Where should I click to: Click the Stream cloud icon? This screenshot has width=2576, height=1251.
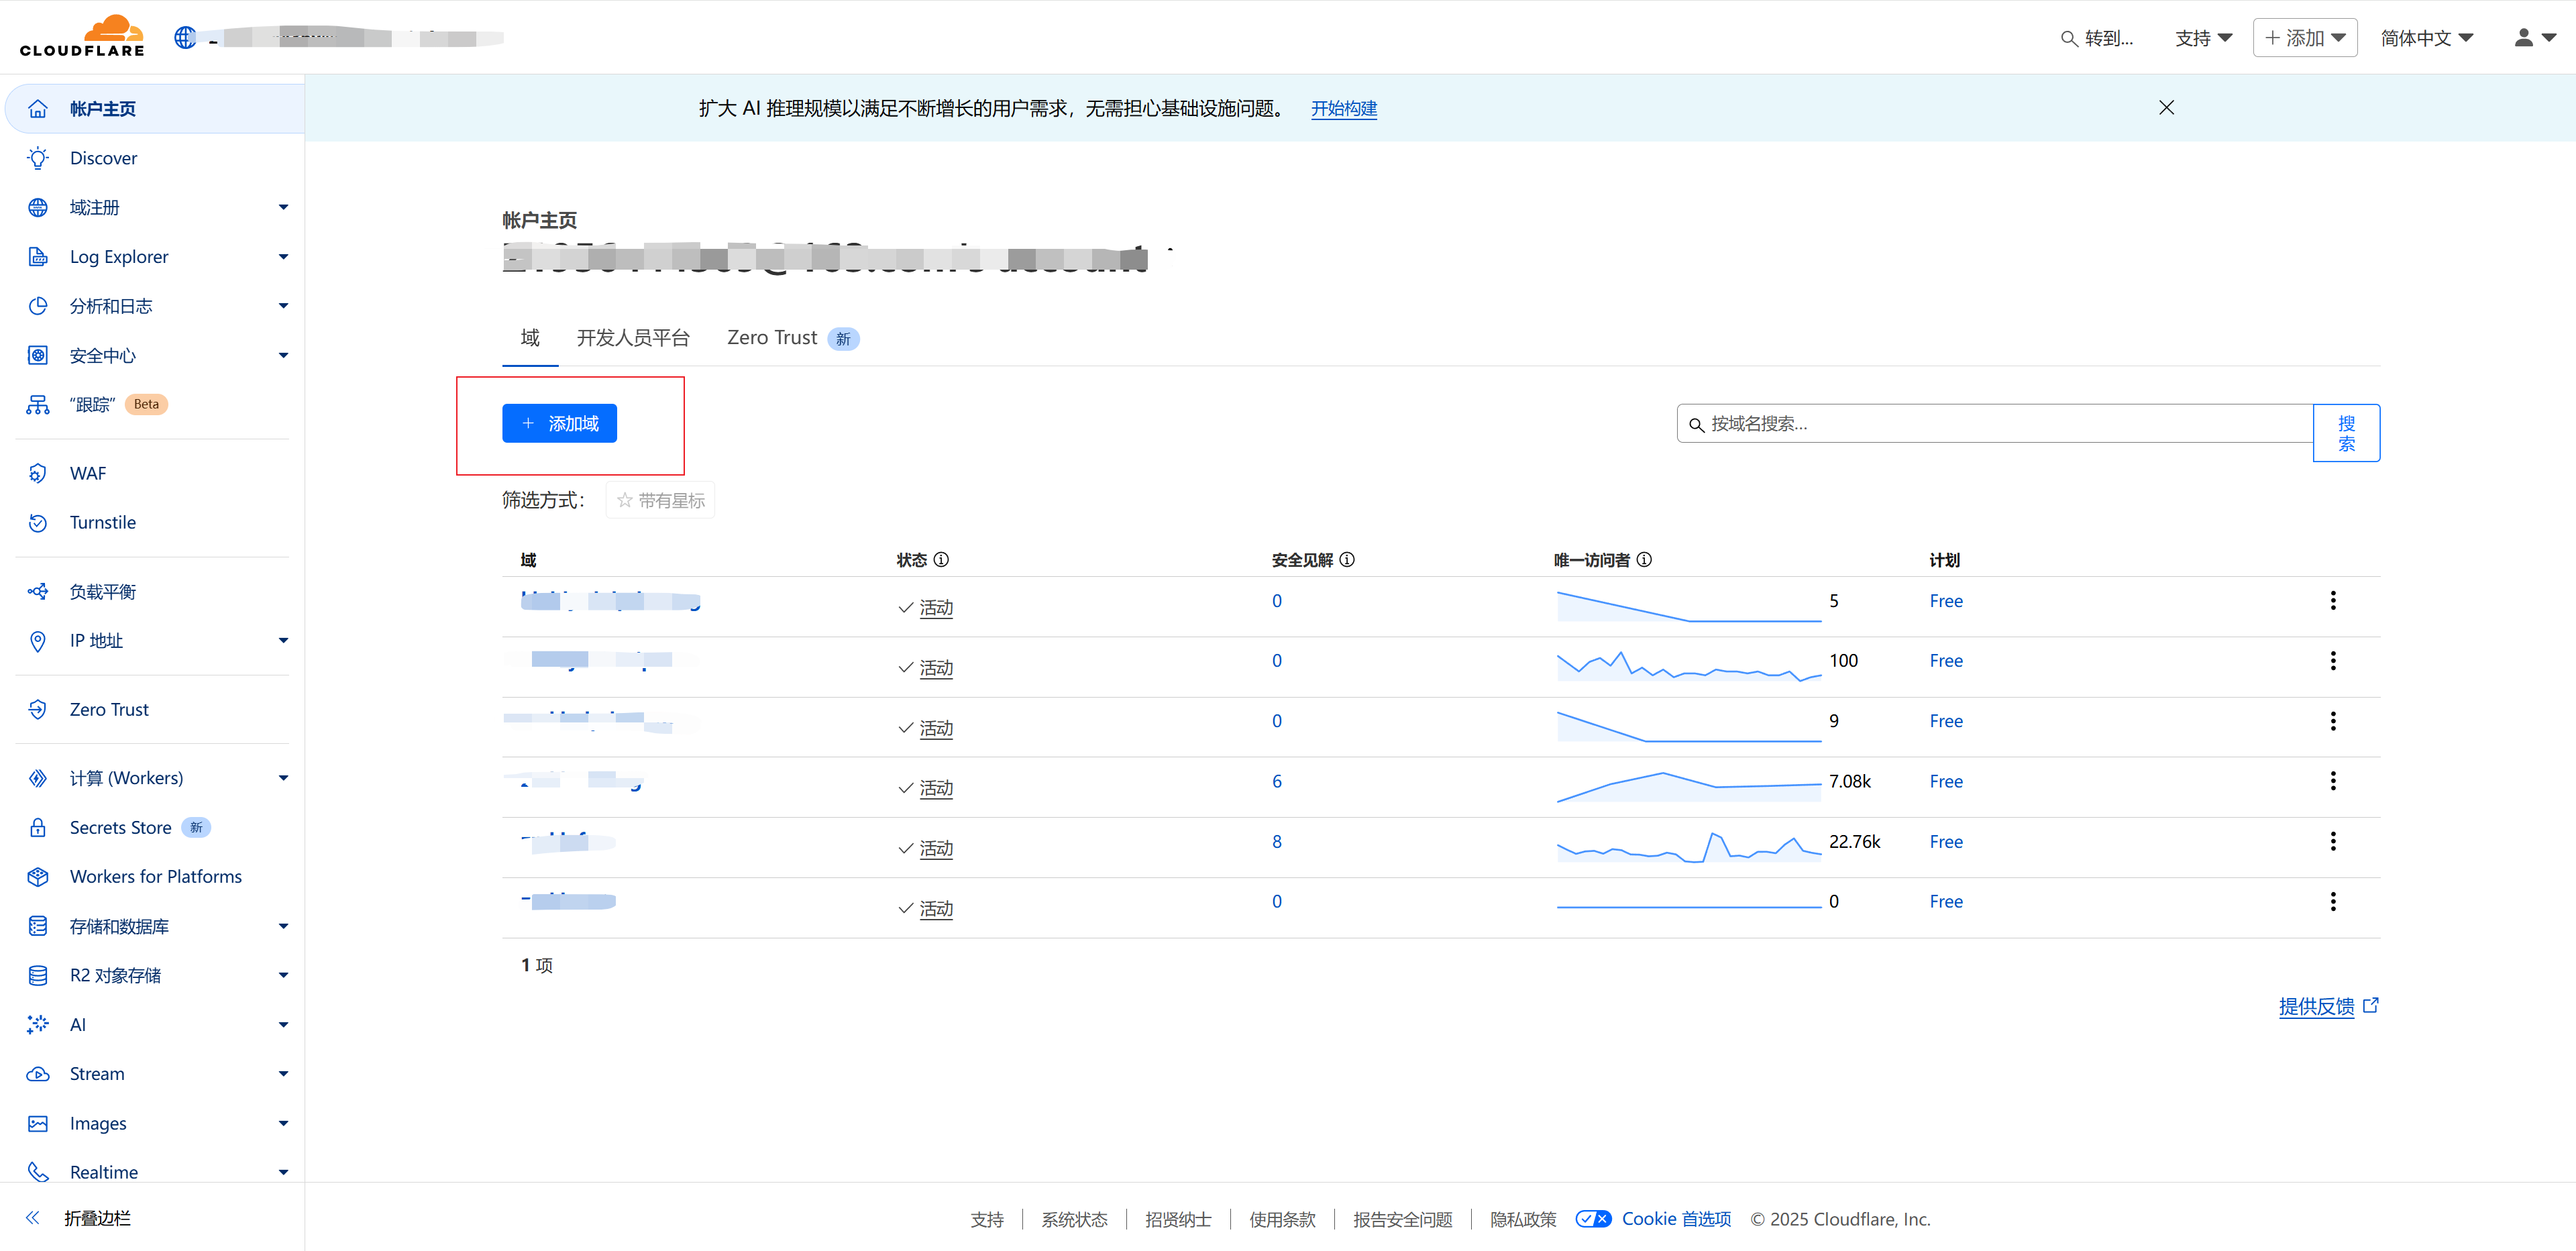point(38,1074)
